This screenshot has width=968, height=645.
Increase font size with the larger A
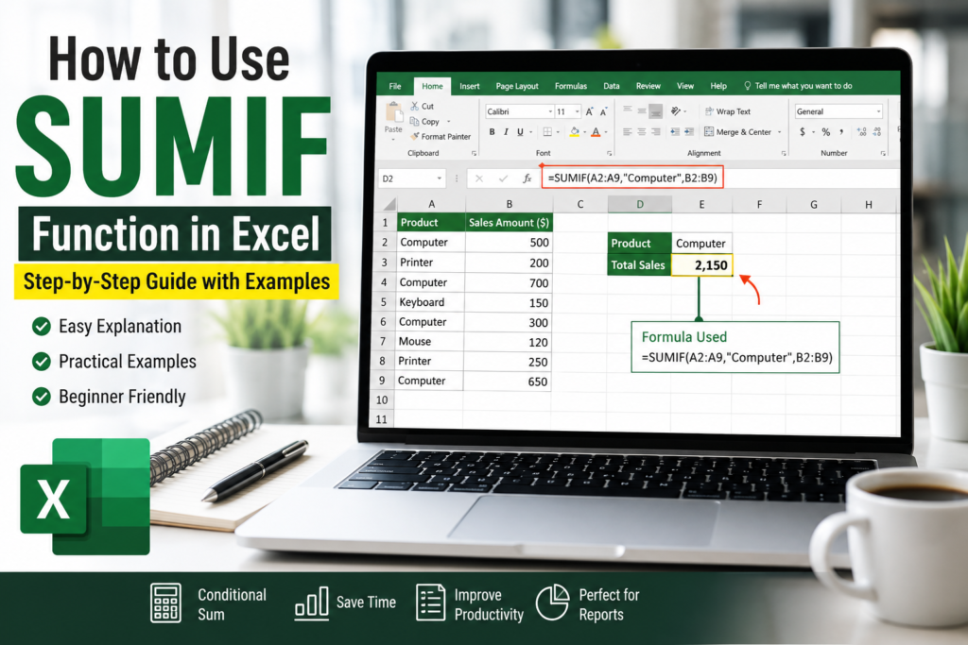coord(590,111)
